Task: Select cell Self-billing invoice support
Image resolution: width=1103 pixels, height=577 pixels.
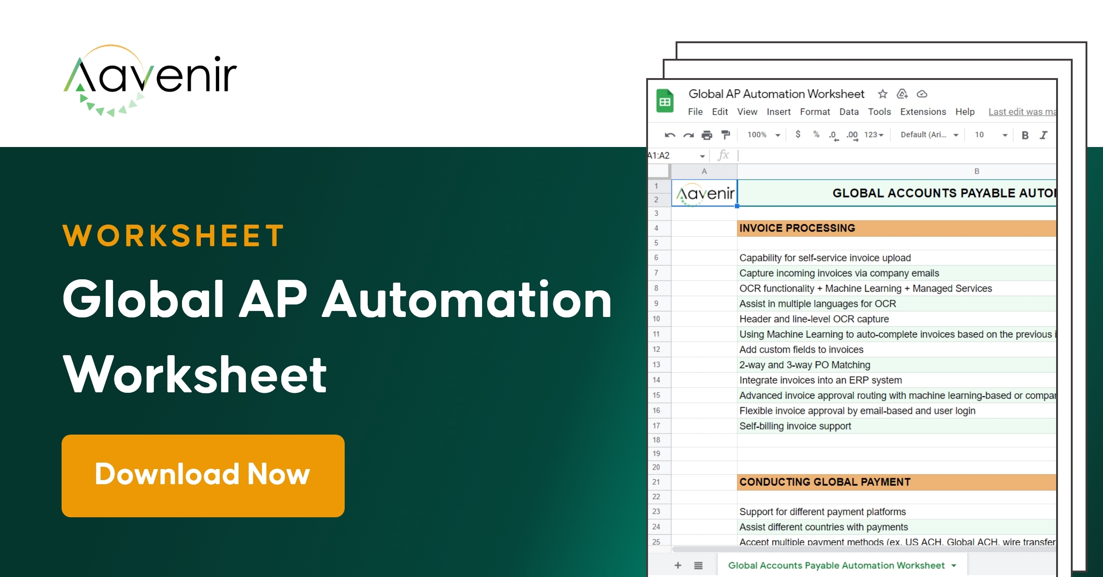Action: (897, 426)
